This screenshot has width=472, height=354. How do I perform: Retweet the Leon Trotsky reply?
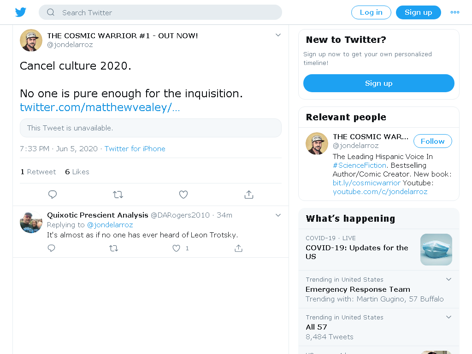pyautogui.click(x=113, y=248)
